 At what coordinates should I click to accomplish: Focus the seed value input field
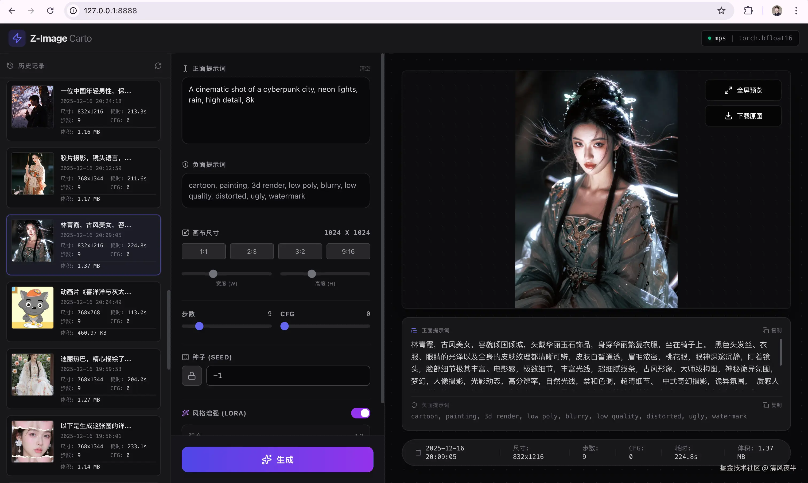[x=288, y=376]
